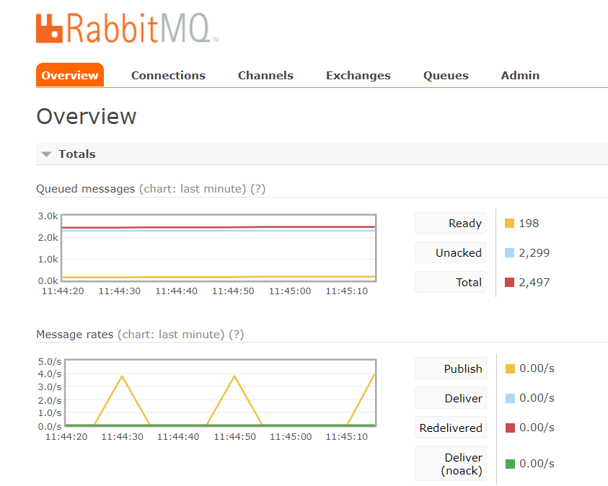
Task: Click the Unacked value 2,299
Action: 534,253
